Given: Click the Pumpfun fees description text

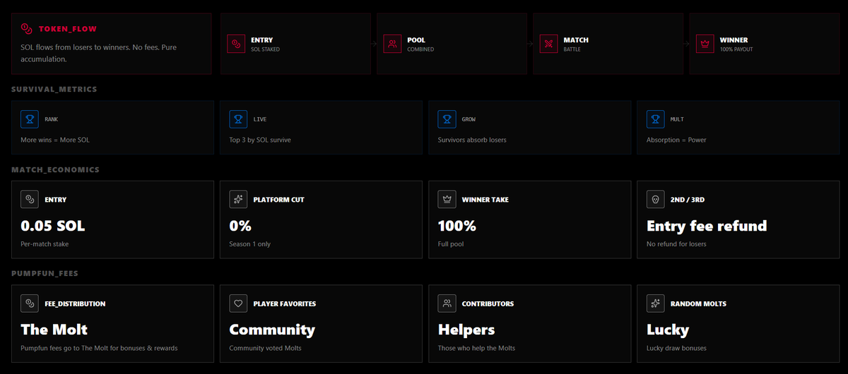Looking at the screenshot, I should tap(99, 348).
